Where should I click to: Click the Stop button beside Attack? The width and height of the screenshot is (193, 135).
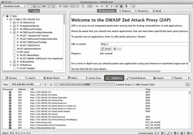(117, 49)
